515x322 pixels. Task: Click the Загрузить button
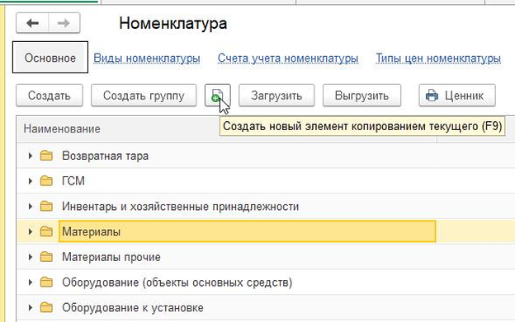[x=276, y=96]
